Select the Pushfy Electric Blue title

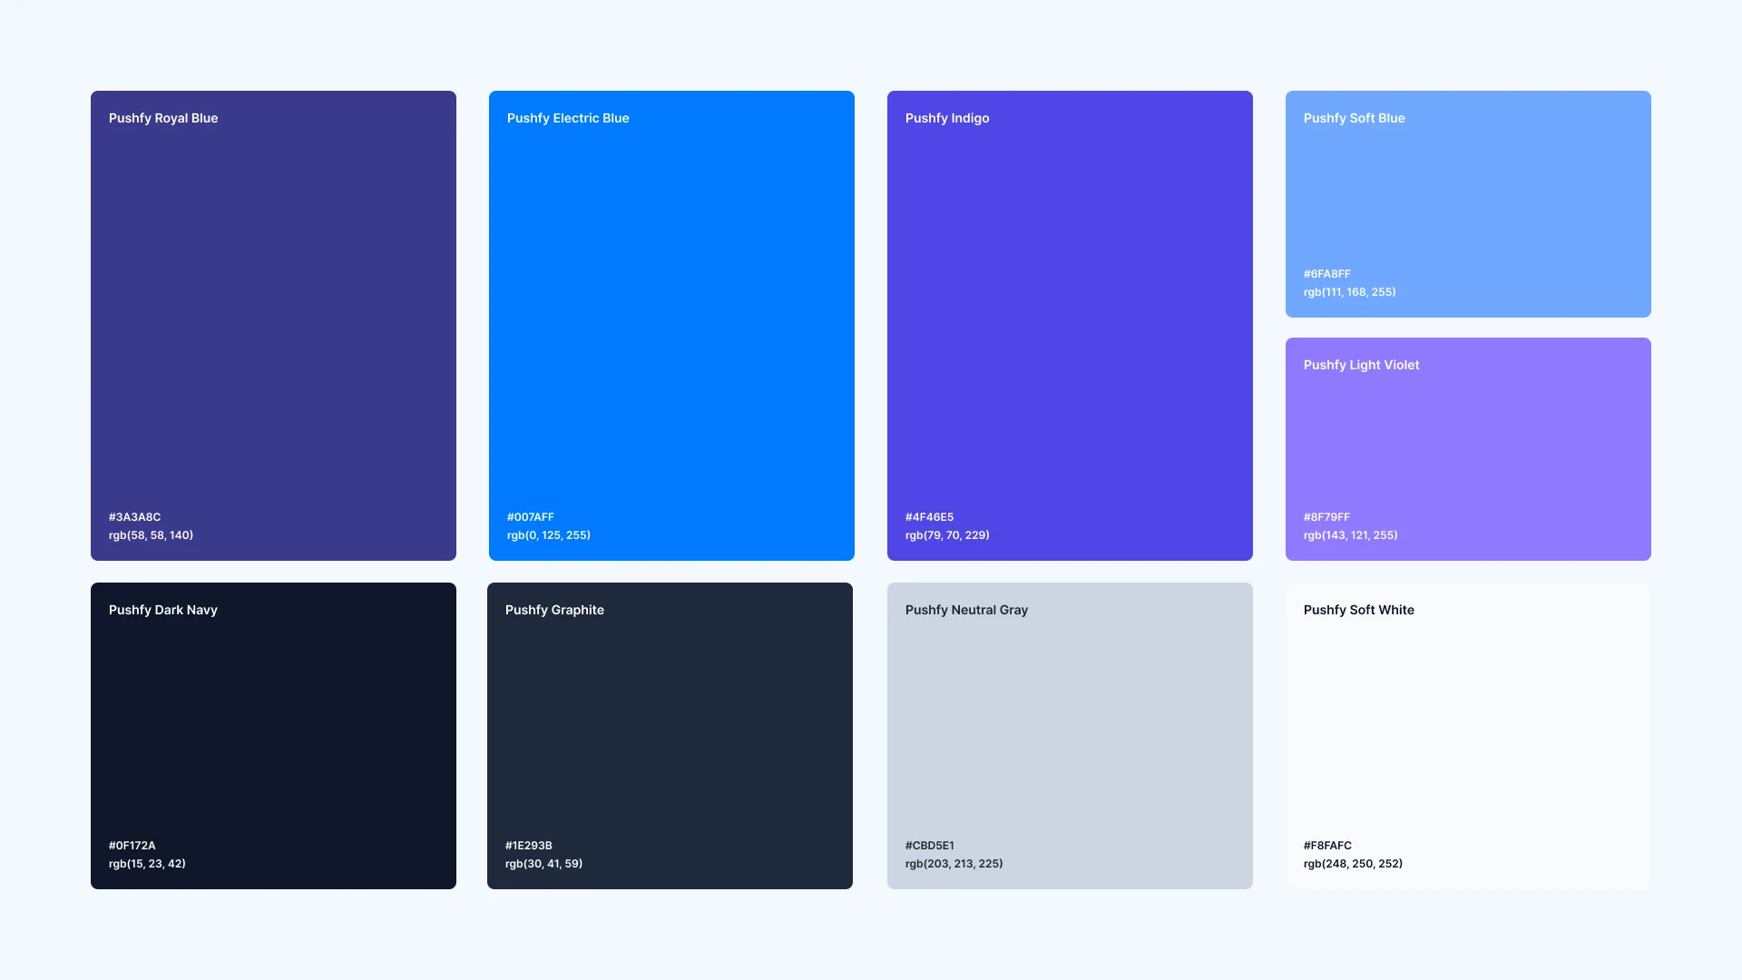click(568, 118)
